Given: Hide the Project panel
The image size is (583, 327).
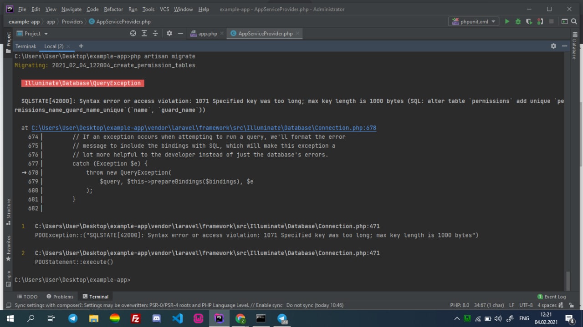Looking at the screenshot, I should coord(180,33).
